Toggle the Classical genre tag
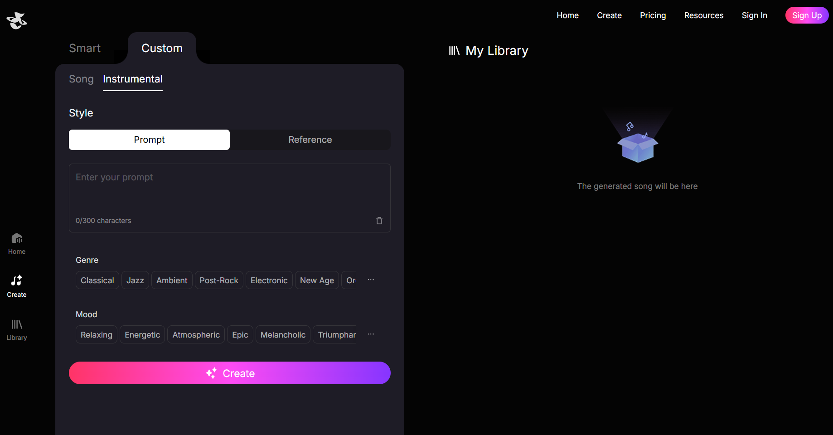The image size is (833, 435). click(x=97, y=280)
